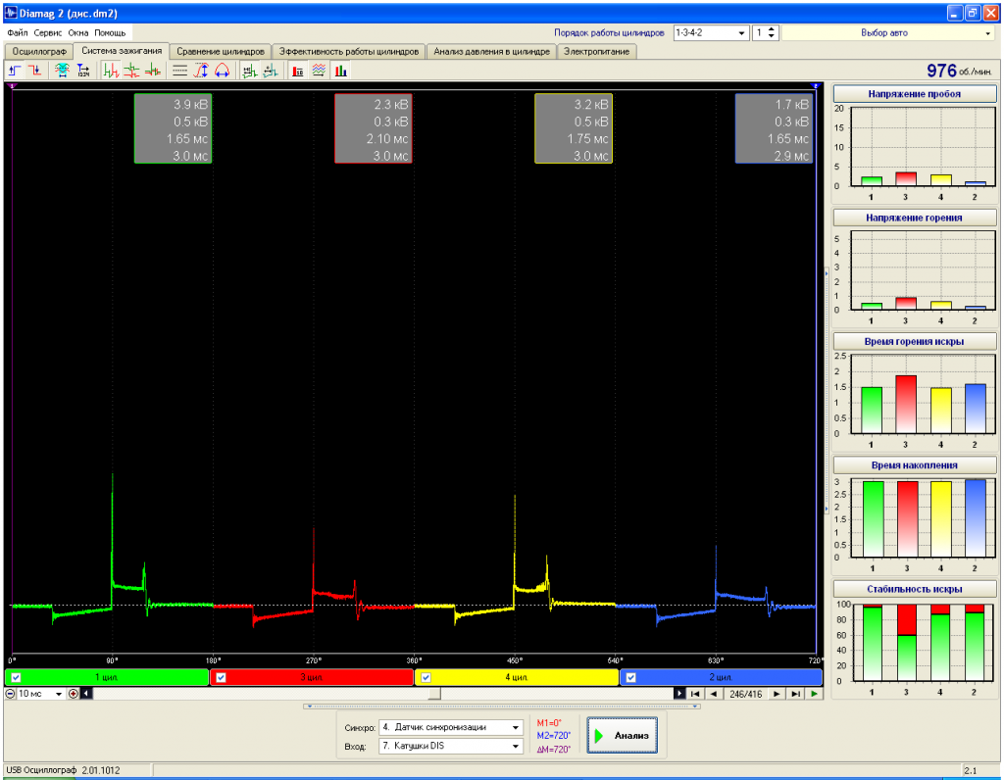
Task: Click the scrollbar left arrow under the waveform
Action: pos(86,694)
